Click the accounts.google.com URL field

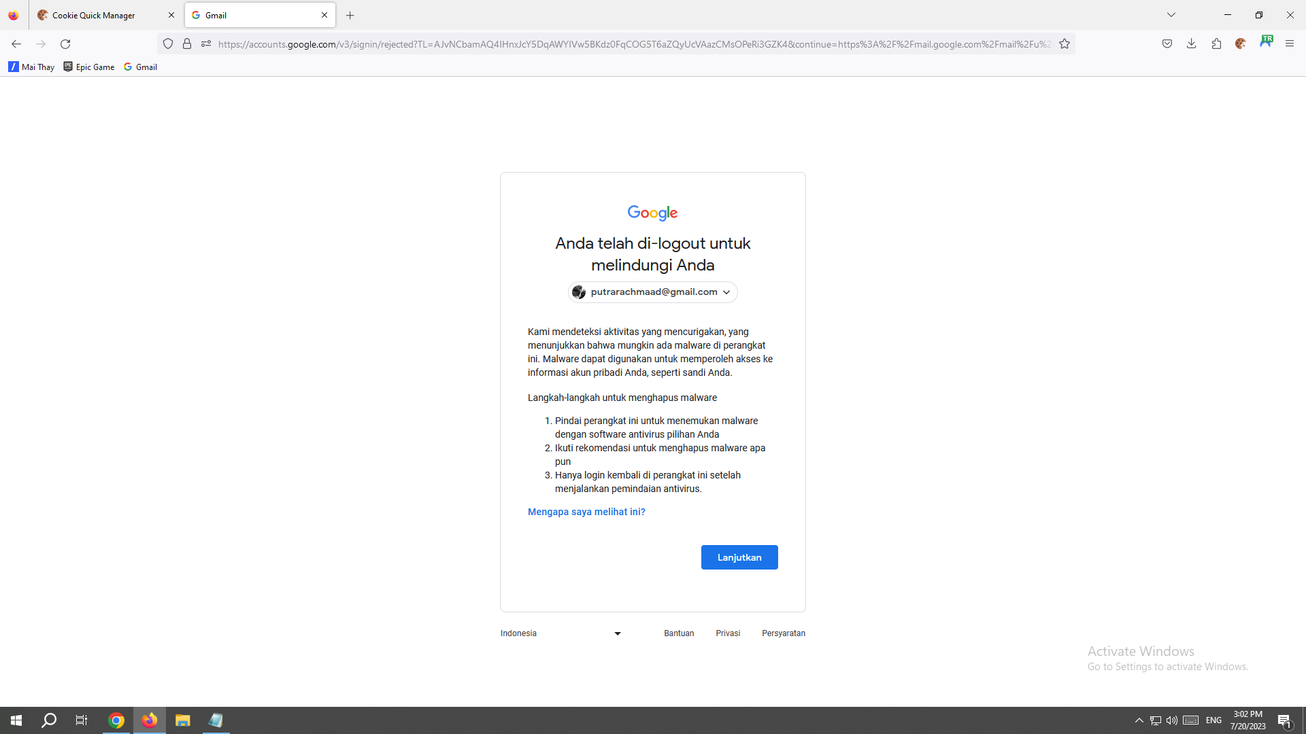coord(635,44)
